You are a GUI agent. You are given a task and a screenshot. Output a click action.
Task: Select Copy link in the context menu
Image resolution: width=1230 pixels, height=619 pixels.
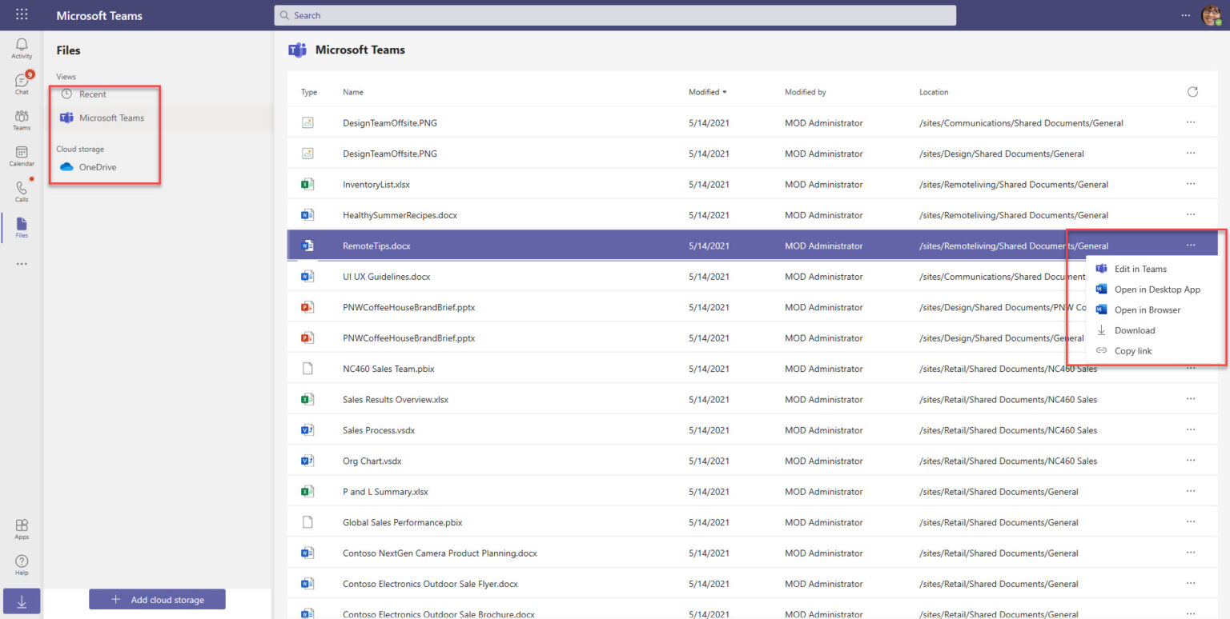(x=1133, y=350)
